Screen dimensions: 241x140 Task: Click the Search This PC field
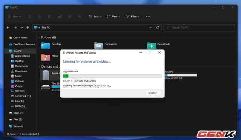(199, 28)
